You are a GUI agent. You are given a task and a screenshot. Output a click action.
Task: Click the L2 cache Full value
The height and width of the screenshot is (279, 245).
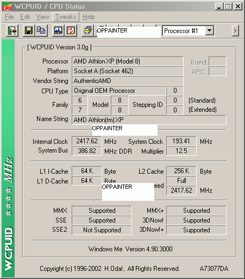pos(181,181)
